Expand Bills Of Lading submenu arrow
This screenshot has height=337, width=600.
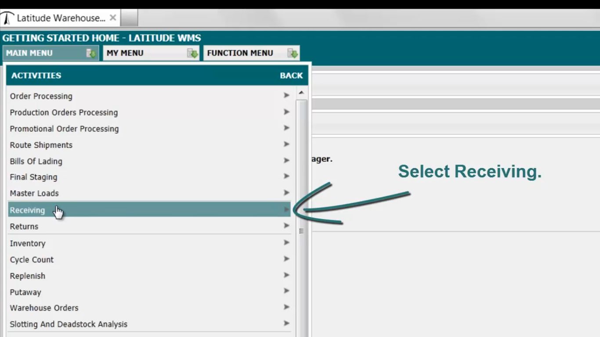[x=286, y=160]
